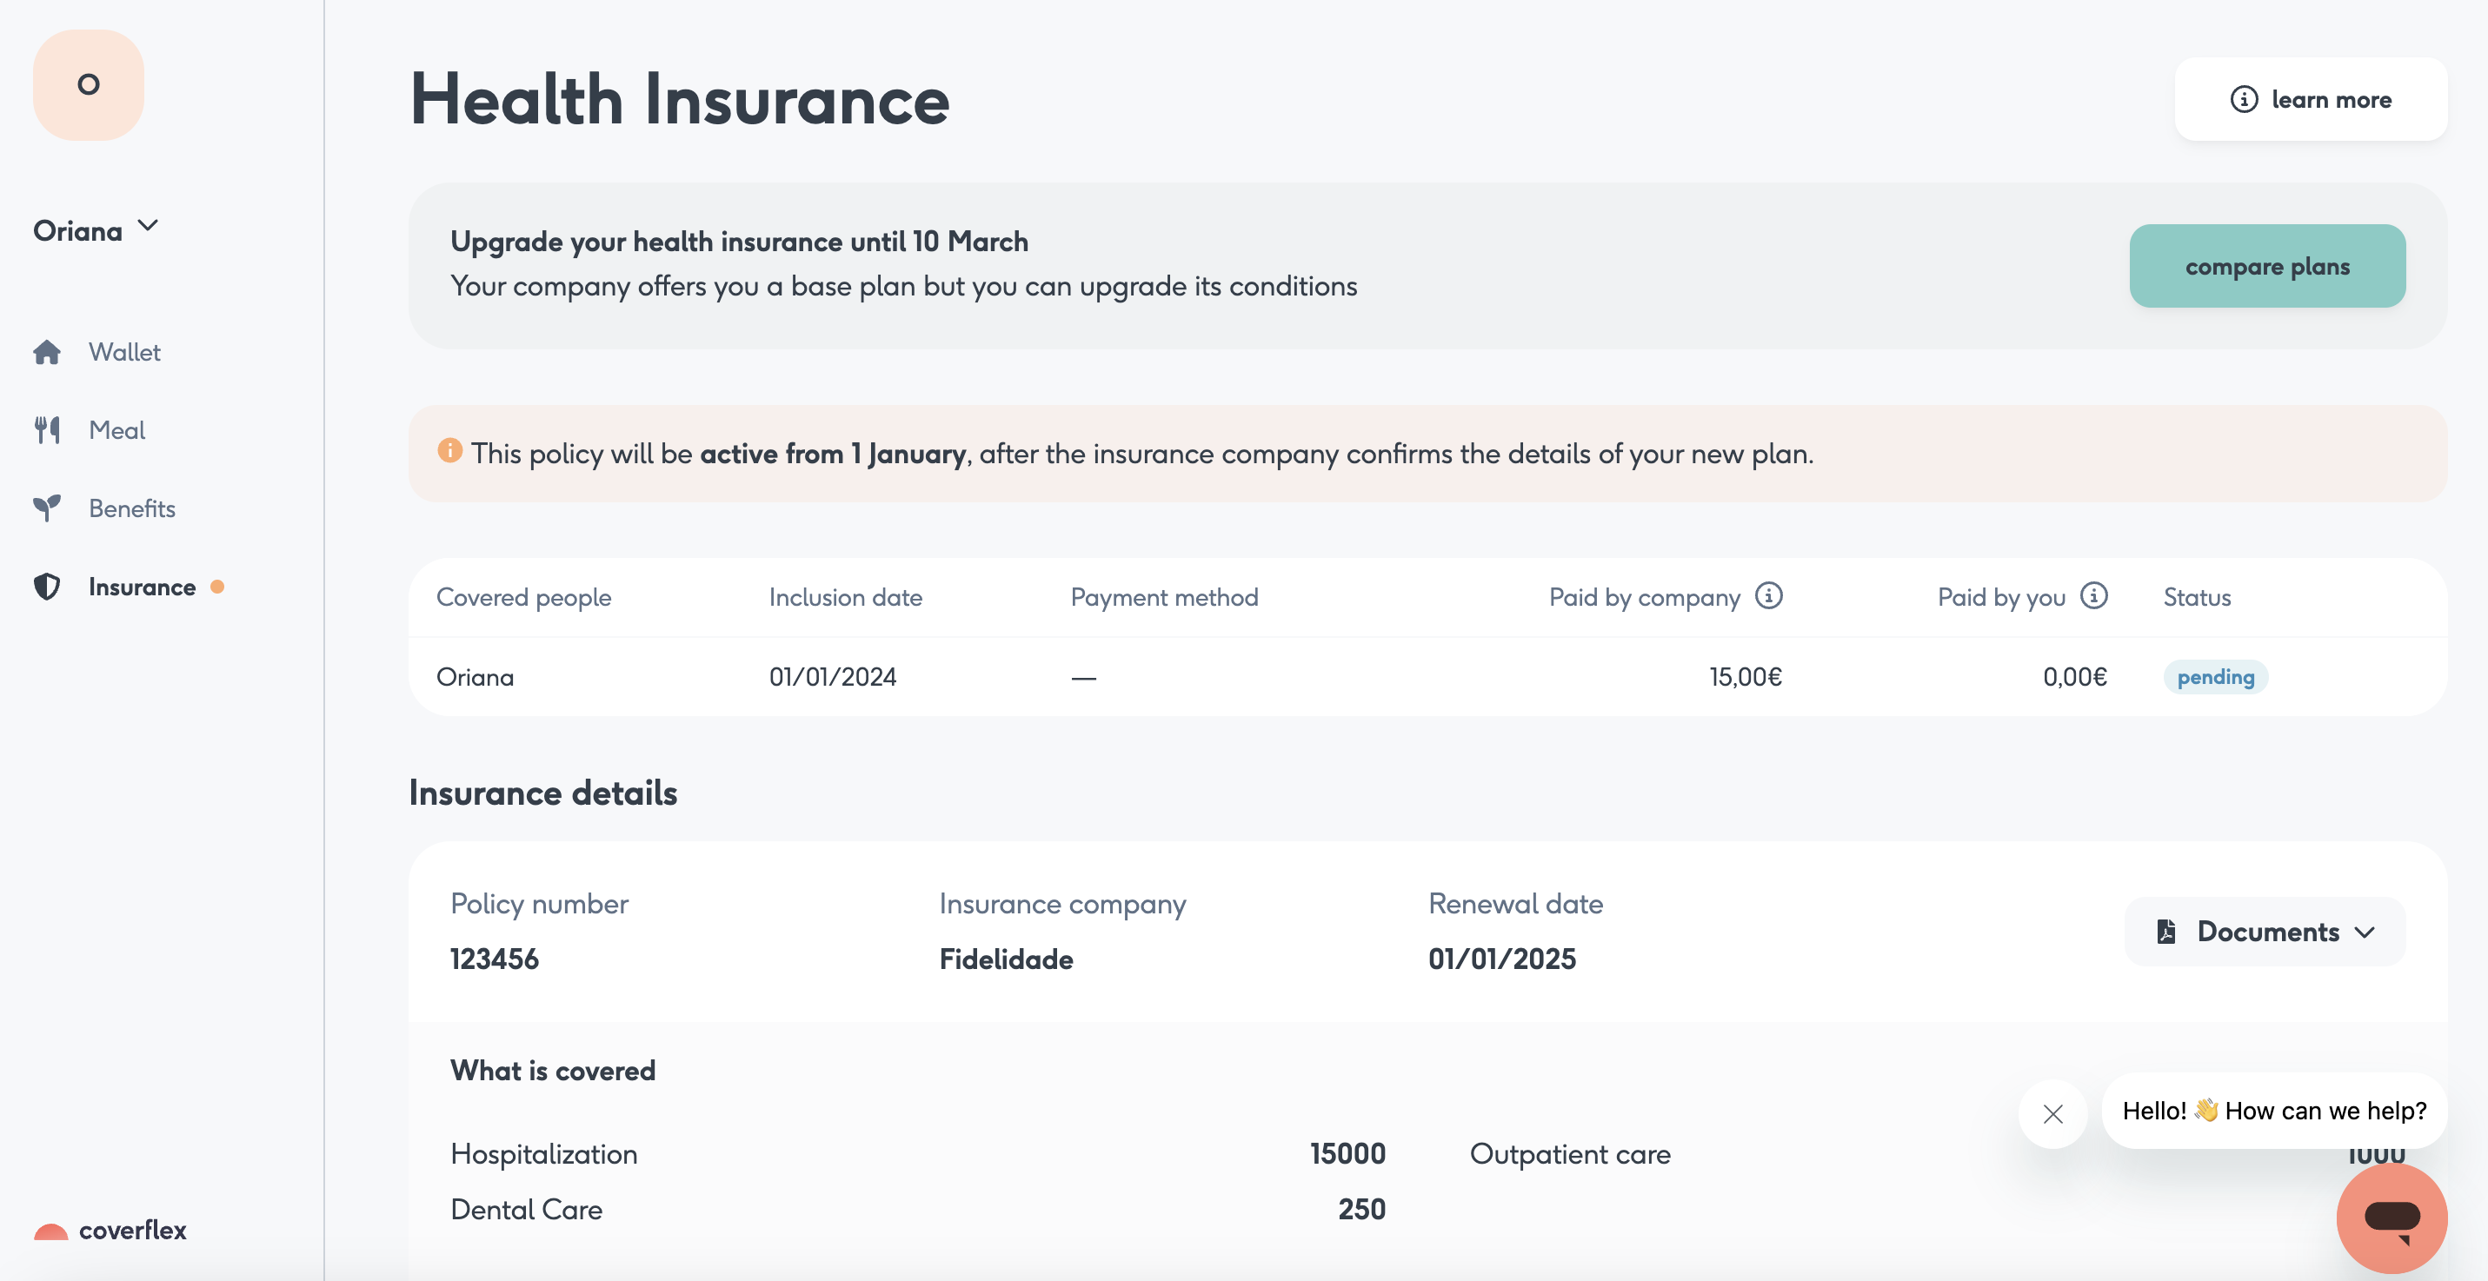Switch to the Wallet section

[x=123, y=351]
